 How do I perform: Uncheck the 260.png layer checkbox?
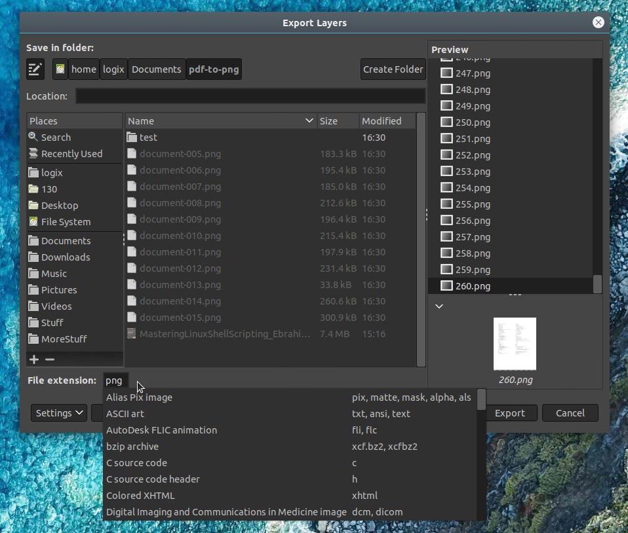pyautogui.click(x=448, y=286)
